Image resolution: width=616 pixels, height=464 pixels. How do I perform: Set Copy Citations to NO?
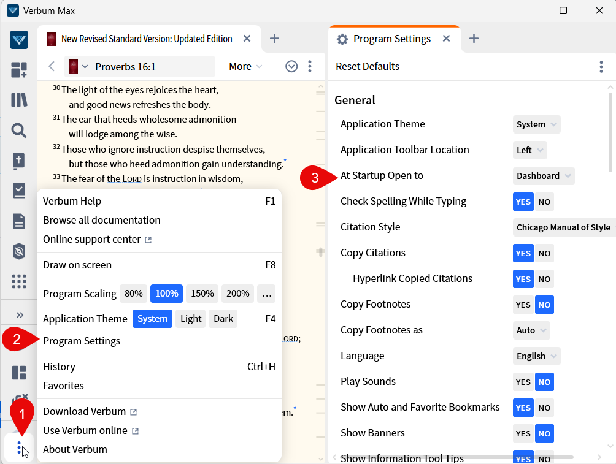pos(544,253)
